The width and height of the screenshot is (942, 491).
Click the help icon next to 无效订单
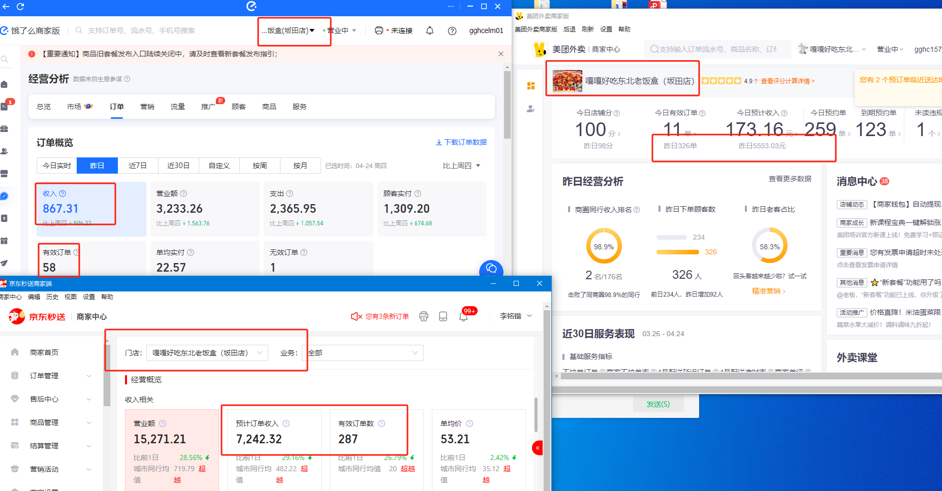click(304, 252)
